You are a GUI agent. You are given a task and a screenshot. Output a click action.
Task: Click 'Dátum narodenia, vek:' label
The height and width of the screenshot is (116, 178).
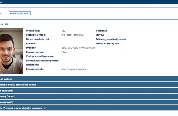coord(38,39)
